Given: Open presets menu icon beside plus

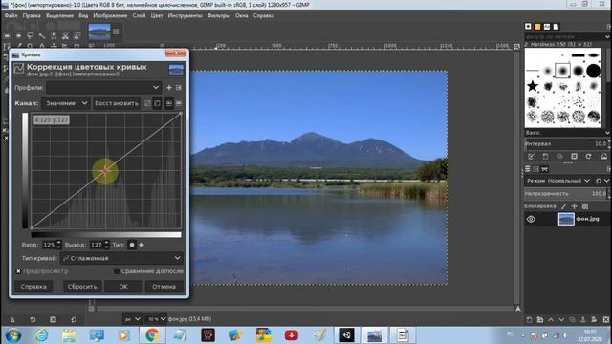Looking at the screenshot, I should tap(179, 88).
